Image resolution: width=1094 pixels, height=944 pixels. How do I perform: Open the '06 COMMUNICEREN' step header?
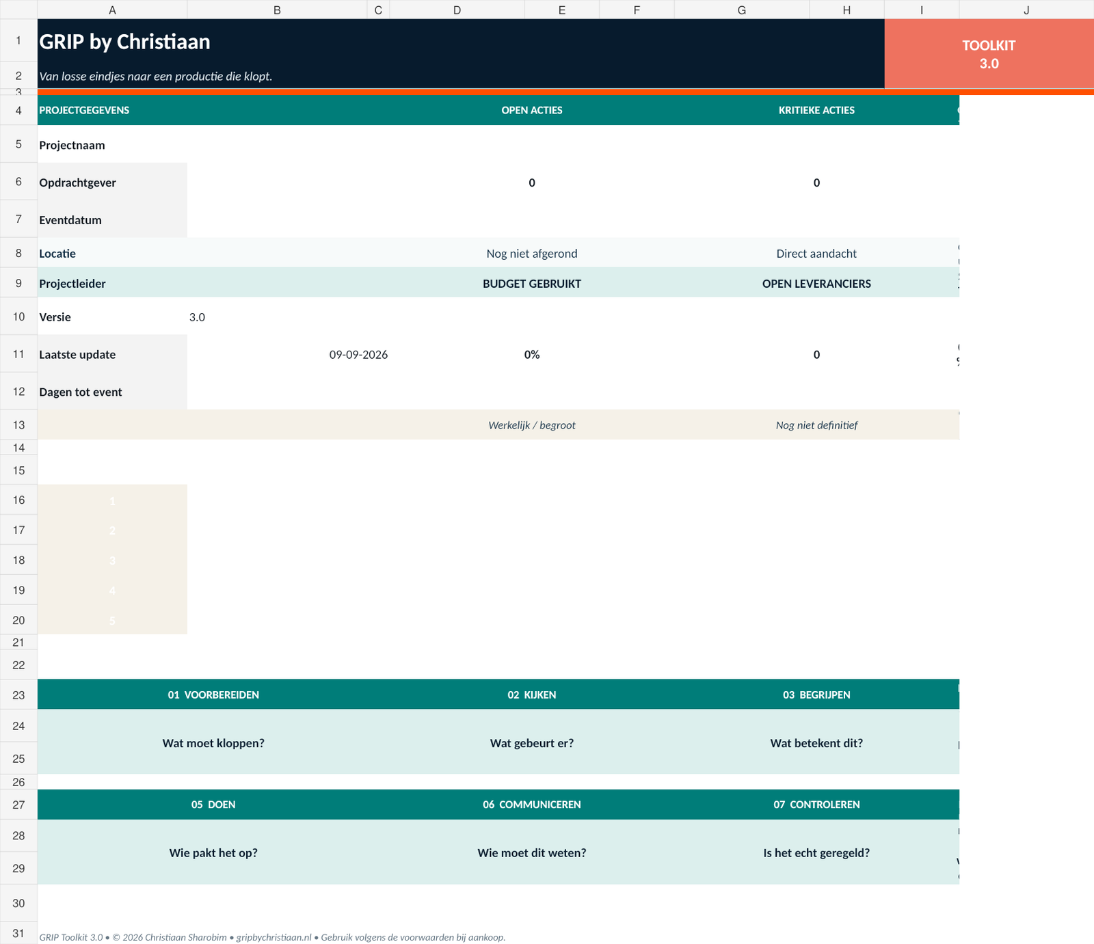532,805
